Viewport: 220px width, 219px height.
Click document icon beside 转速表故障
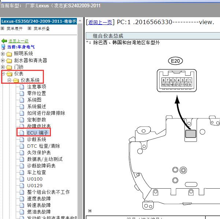click(x=22, y=205)
